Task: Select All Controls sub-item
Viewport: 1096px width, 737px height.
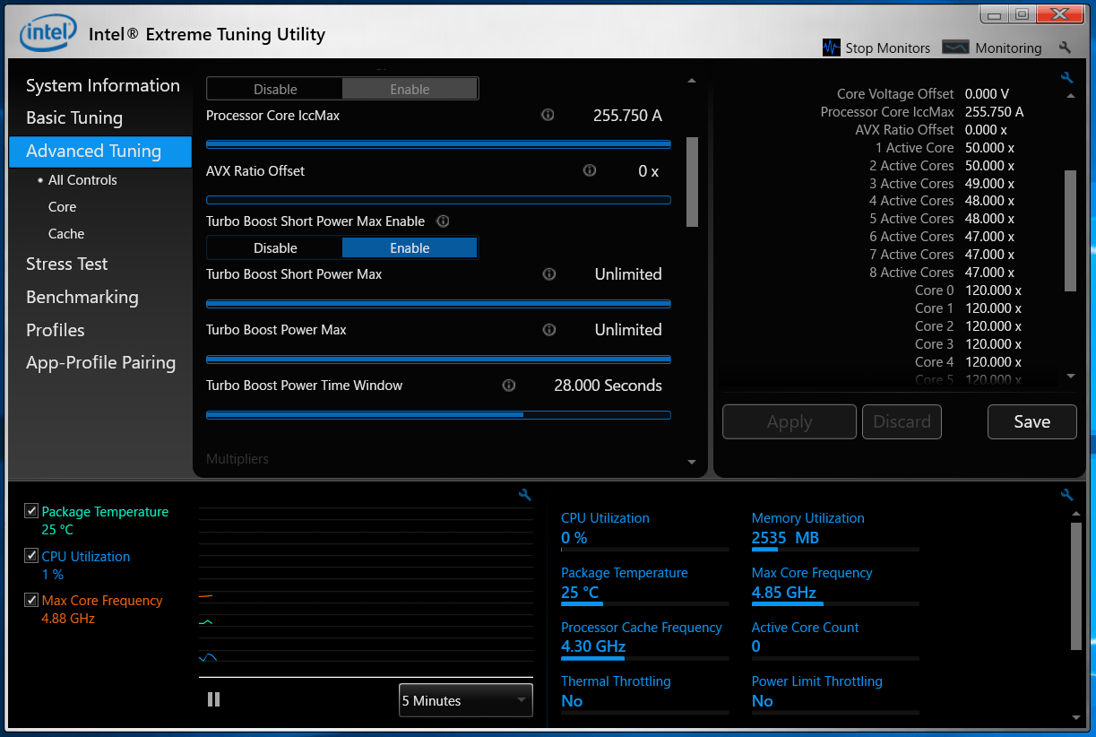Action: click(82, 179)
